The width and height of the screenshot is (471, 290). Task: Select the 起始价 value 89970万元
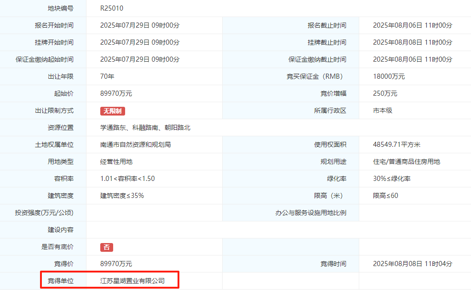point(116,93)
